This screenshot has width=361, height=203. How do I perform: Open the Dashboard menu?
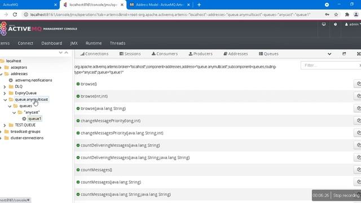51,43
